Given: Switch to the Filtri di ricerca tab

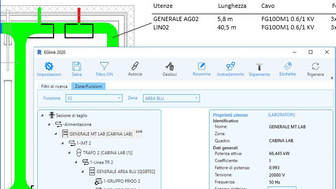Looking at the screenshot, I should click(54, 86).
